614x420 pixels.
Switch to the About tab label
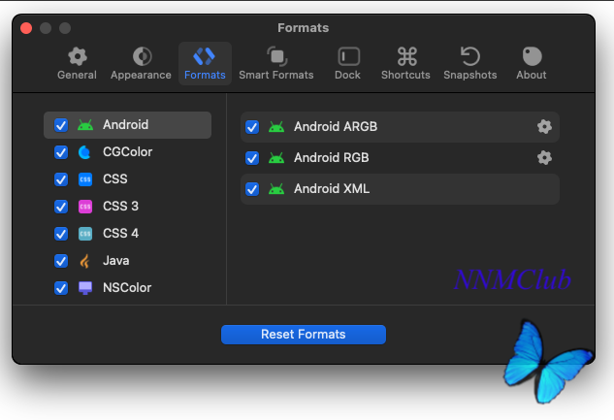pos(532,75)
